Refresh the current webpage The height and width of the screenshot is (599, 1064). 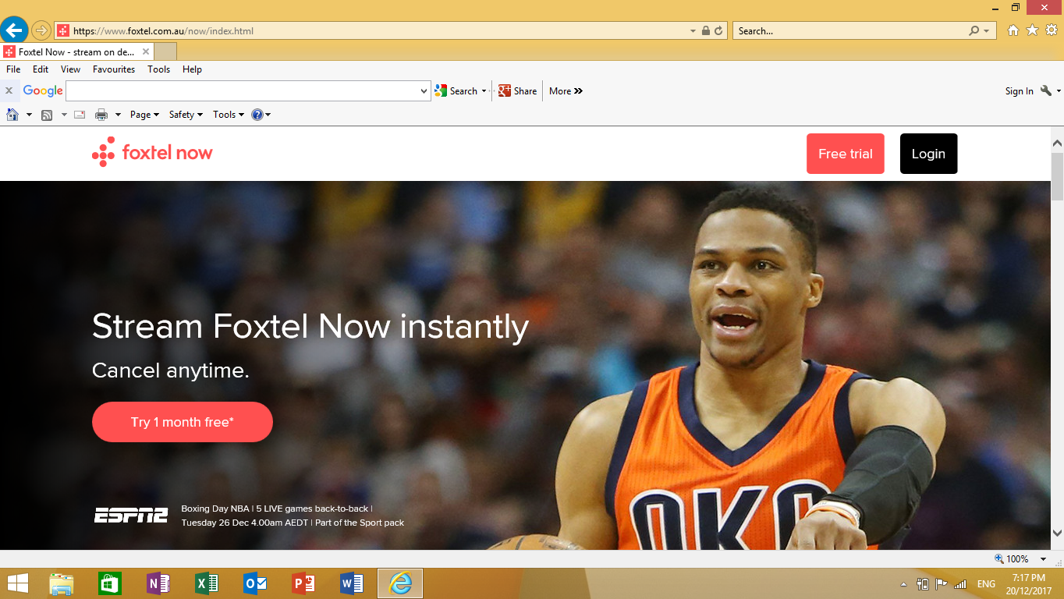click(x=718, y=30)
